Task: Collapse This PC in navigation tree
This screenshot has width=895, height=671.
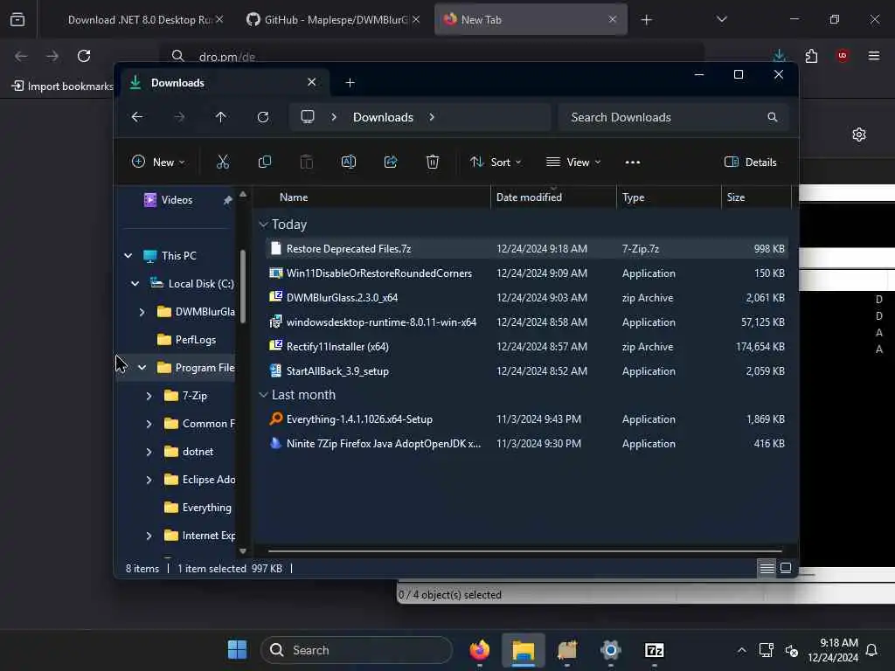Action: pyautogui.click(x=128, y=256)
